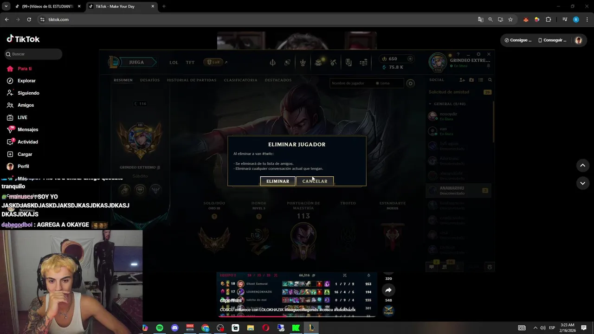Open the Chrome profile avatar
Viewport: 594px width, 334px height.
tap(576, 19)
